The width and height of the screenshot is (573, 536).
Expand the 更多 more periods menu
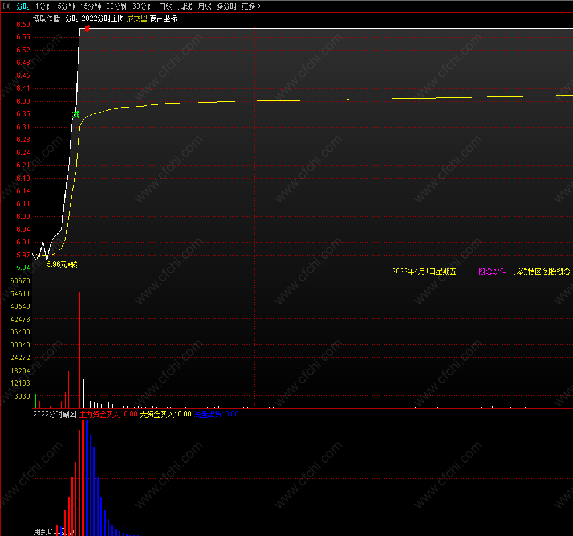[x=251, y=6]
